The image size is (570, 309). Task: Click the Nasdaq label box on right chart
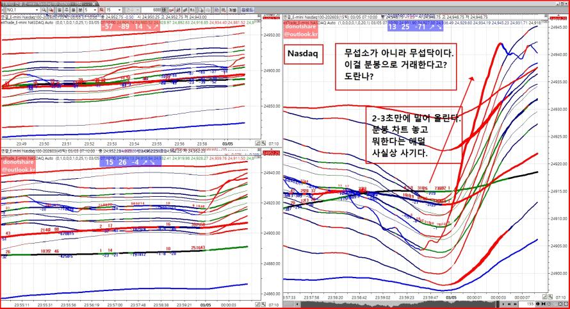[303, 54]
